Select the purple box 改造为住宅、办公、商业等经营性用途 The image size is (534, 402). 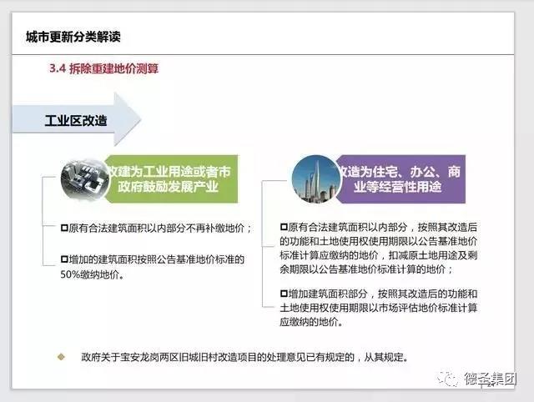[x=400, y=179]
